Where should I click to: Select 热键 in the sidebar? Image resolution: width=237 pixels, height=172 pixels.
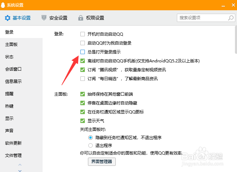pyautogui.click(x=21, y=106)
